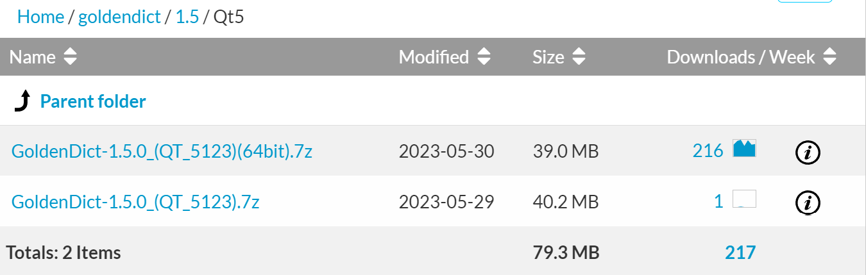
Task: Open Parent folder link
Action: point(93,101)
